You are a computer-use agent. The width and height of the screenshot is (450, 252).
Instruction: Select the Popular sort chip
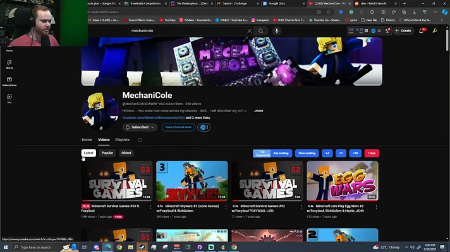coord(107,153)
